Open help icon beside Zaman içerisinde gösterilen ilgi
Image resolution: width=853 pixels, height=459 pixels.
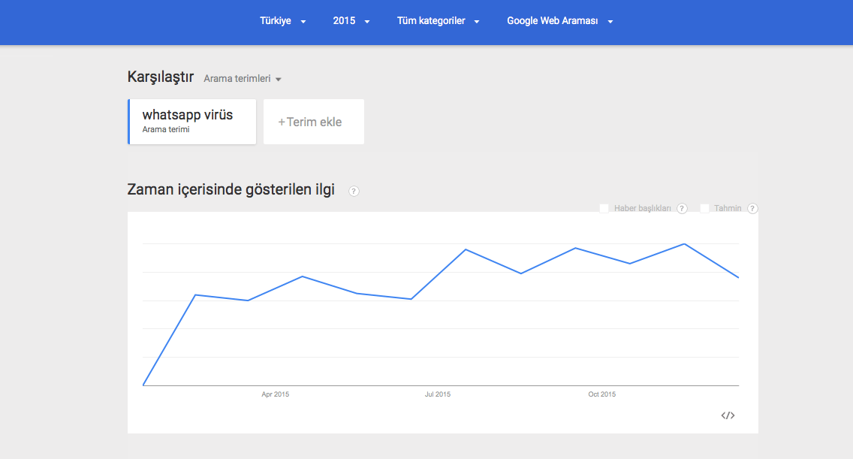tap(354, 191)
